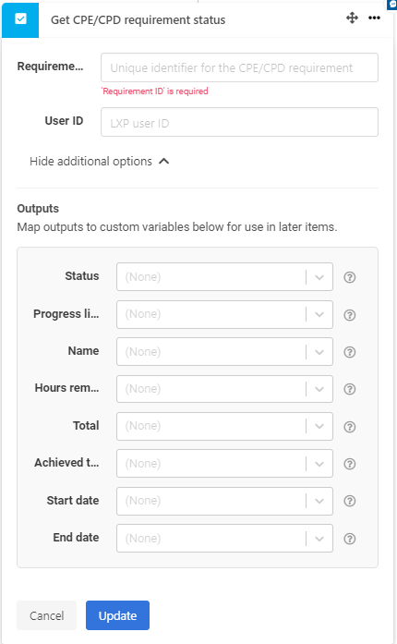This screenshot has height=644, width=397.
Task: Open the Name output variable dropdown
Action: click(x=224, y=352)
